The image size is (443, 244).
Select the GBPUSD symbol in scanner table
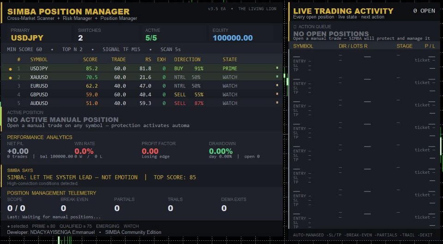(39, 95)
